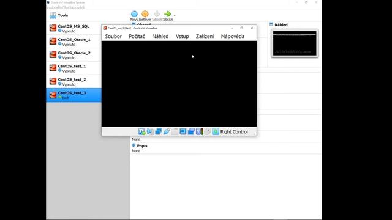Click the gray Zahodit down-arrow toolbar icon
Image resolution: width=392 pixels, height=220 pixels.
pos(157,14)
